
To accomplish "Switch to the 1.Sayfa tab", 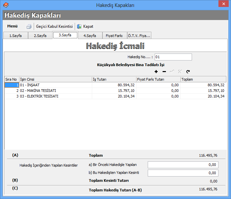I will coord(15,36).
